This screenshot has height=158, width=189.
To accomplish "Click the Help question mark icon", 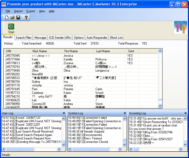I will coord(26,17).
